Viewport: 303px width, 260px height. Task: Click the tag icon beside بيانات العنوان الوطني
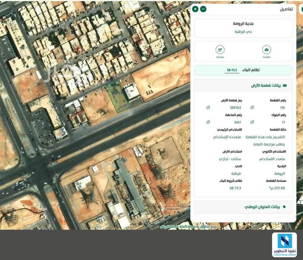284,207
